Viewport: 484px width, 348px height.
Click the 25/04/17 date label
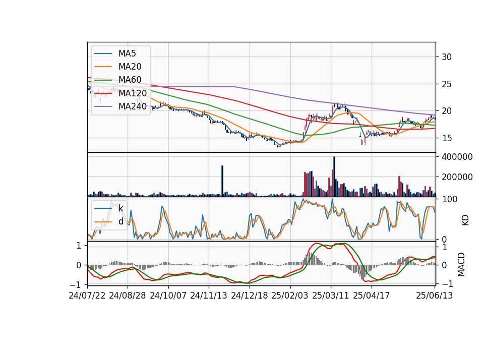pyautogui.click(x=372, y=296)
